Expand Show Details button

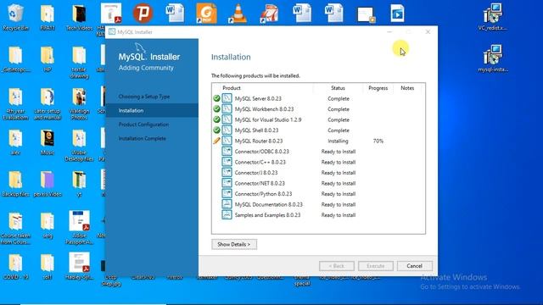click(234, 244)
